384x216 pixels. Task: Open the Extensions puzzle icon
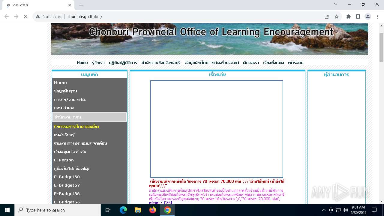tap(349, 16)
